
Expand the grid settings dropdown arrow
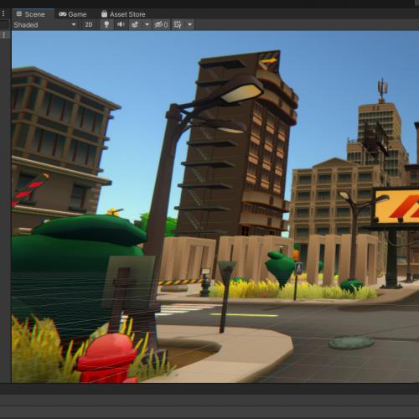tap(190, 25)
